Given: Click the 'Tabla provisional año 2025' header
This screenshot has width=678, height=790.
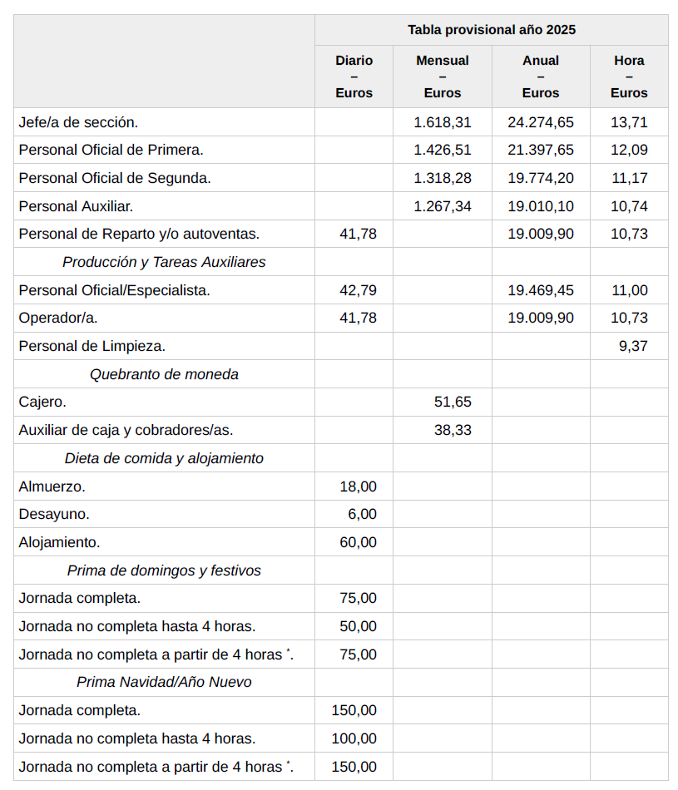Looking at the screenshot, I should [x=491, y=30].
